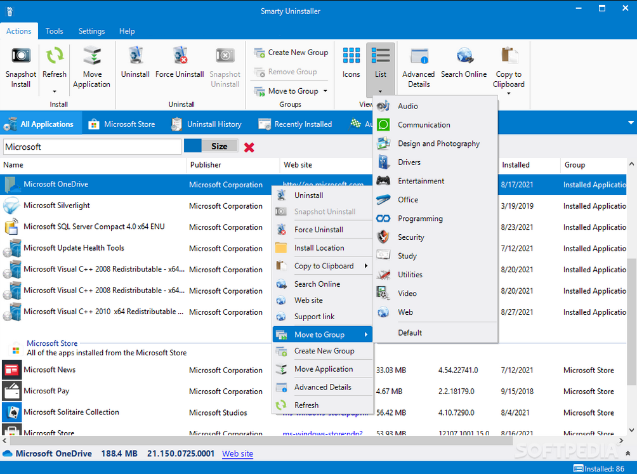Choose the Web group
The width and height of the screenshot is (637, 474).
click(x=435, y=312)
